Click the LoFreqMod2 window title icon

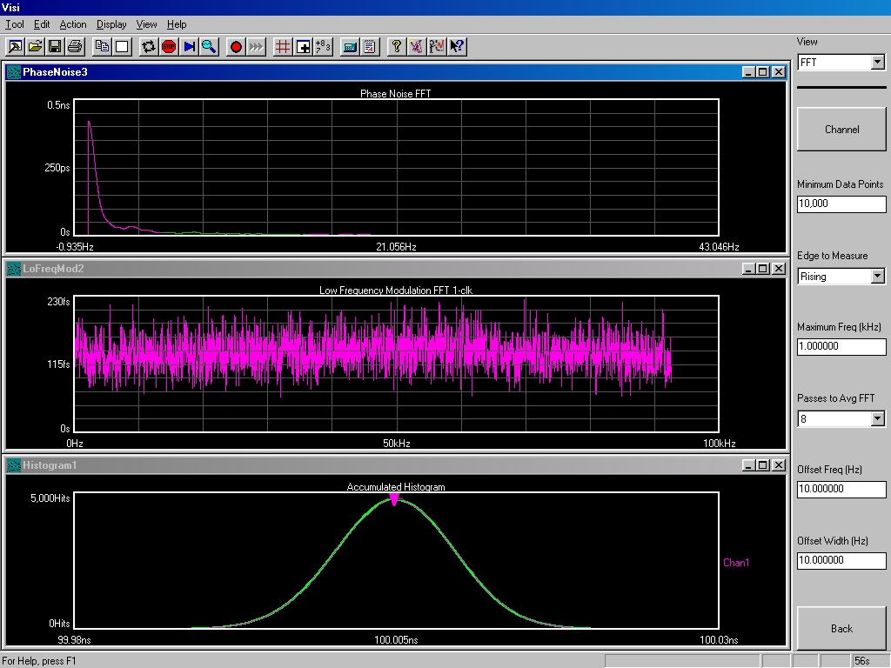tap(14, 269)
